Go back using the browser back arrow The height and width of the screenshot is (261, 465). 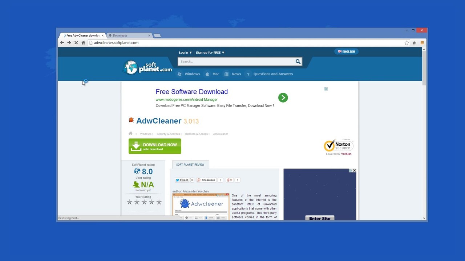point(62,43)
